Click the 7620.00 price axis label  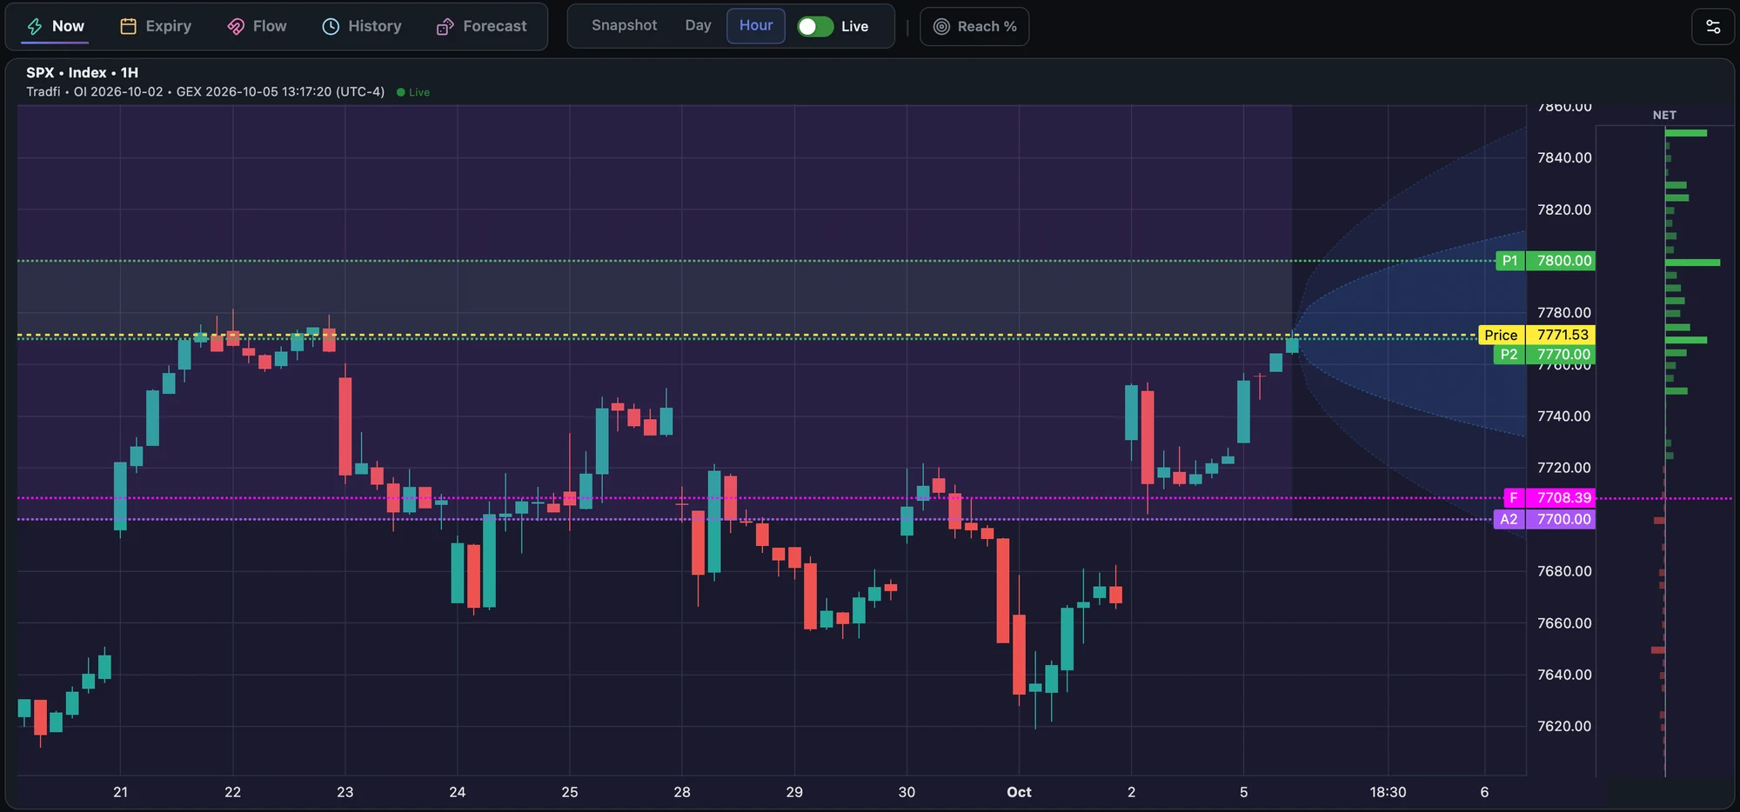[1564, 726]
